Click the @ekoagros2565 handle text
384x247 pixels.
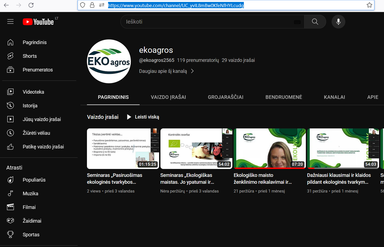157,60
